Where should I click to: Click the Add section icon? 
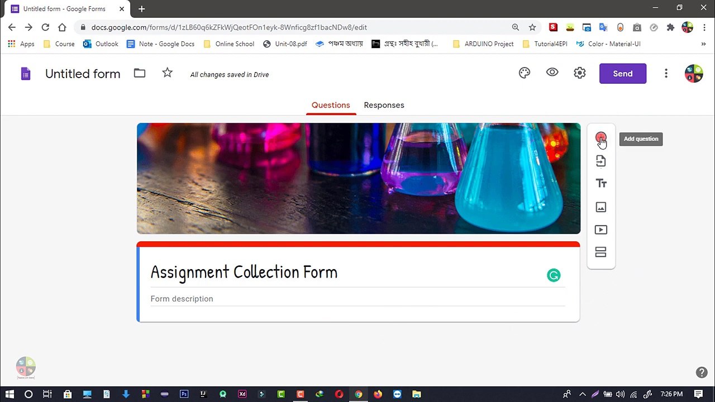[x=600, y=252]
